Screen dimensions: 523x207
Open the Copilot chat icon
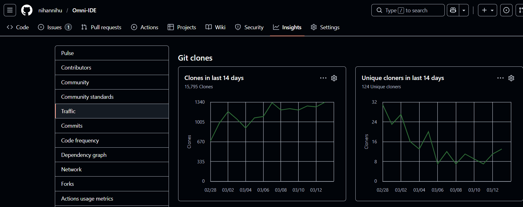coord(453,10)
